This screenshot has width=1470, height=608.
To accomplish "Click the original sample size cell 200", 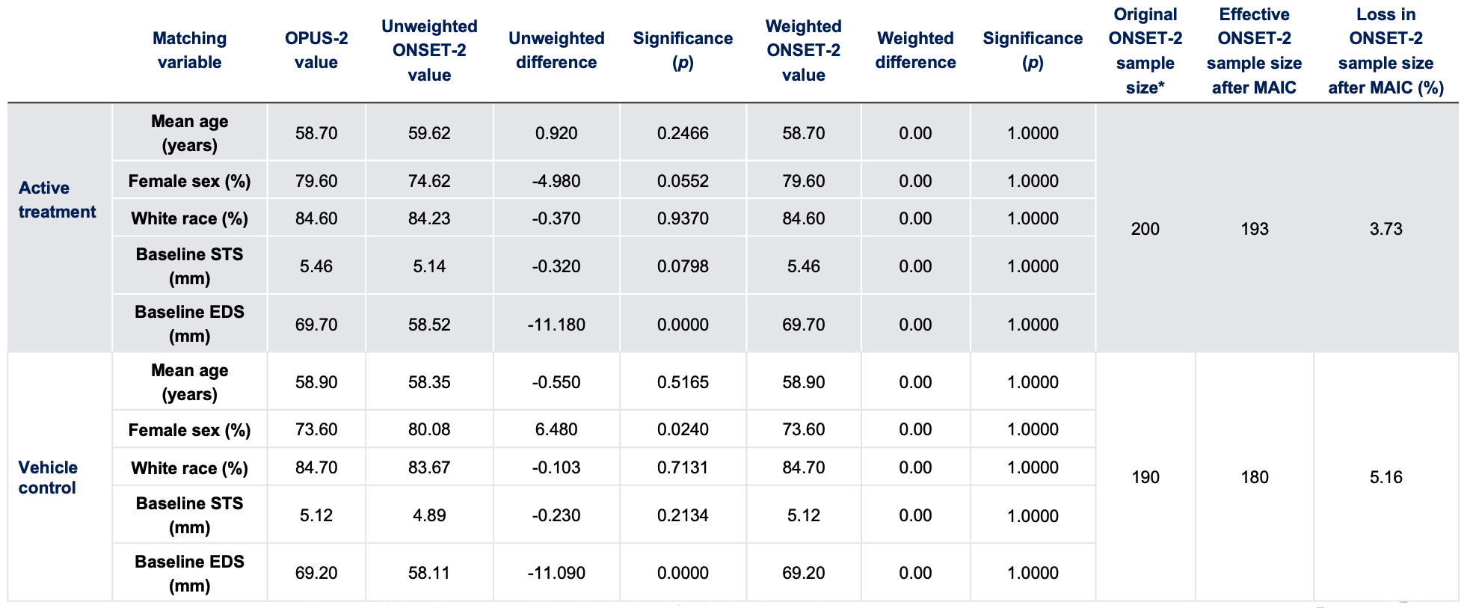I will 1145,229.
